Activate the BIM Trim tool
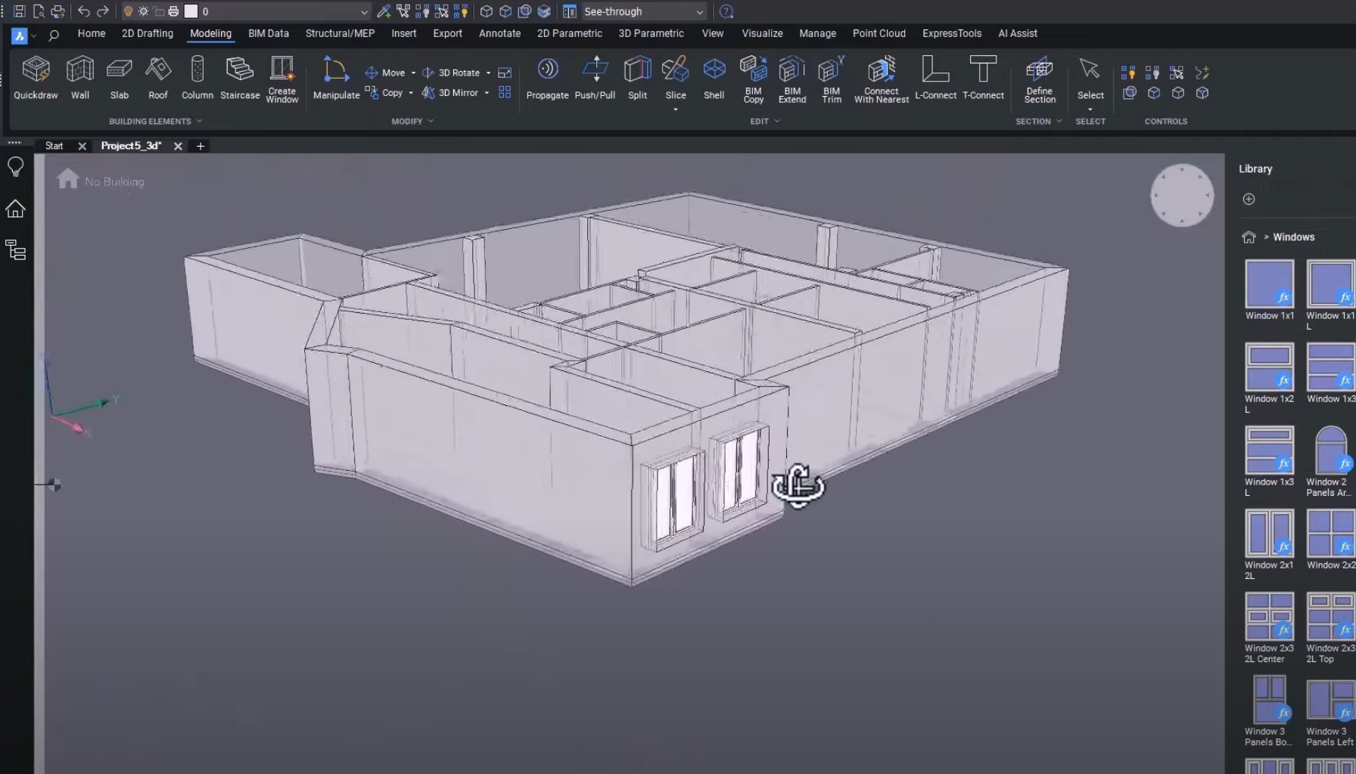 (x=830, y=78)
